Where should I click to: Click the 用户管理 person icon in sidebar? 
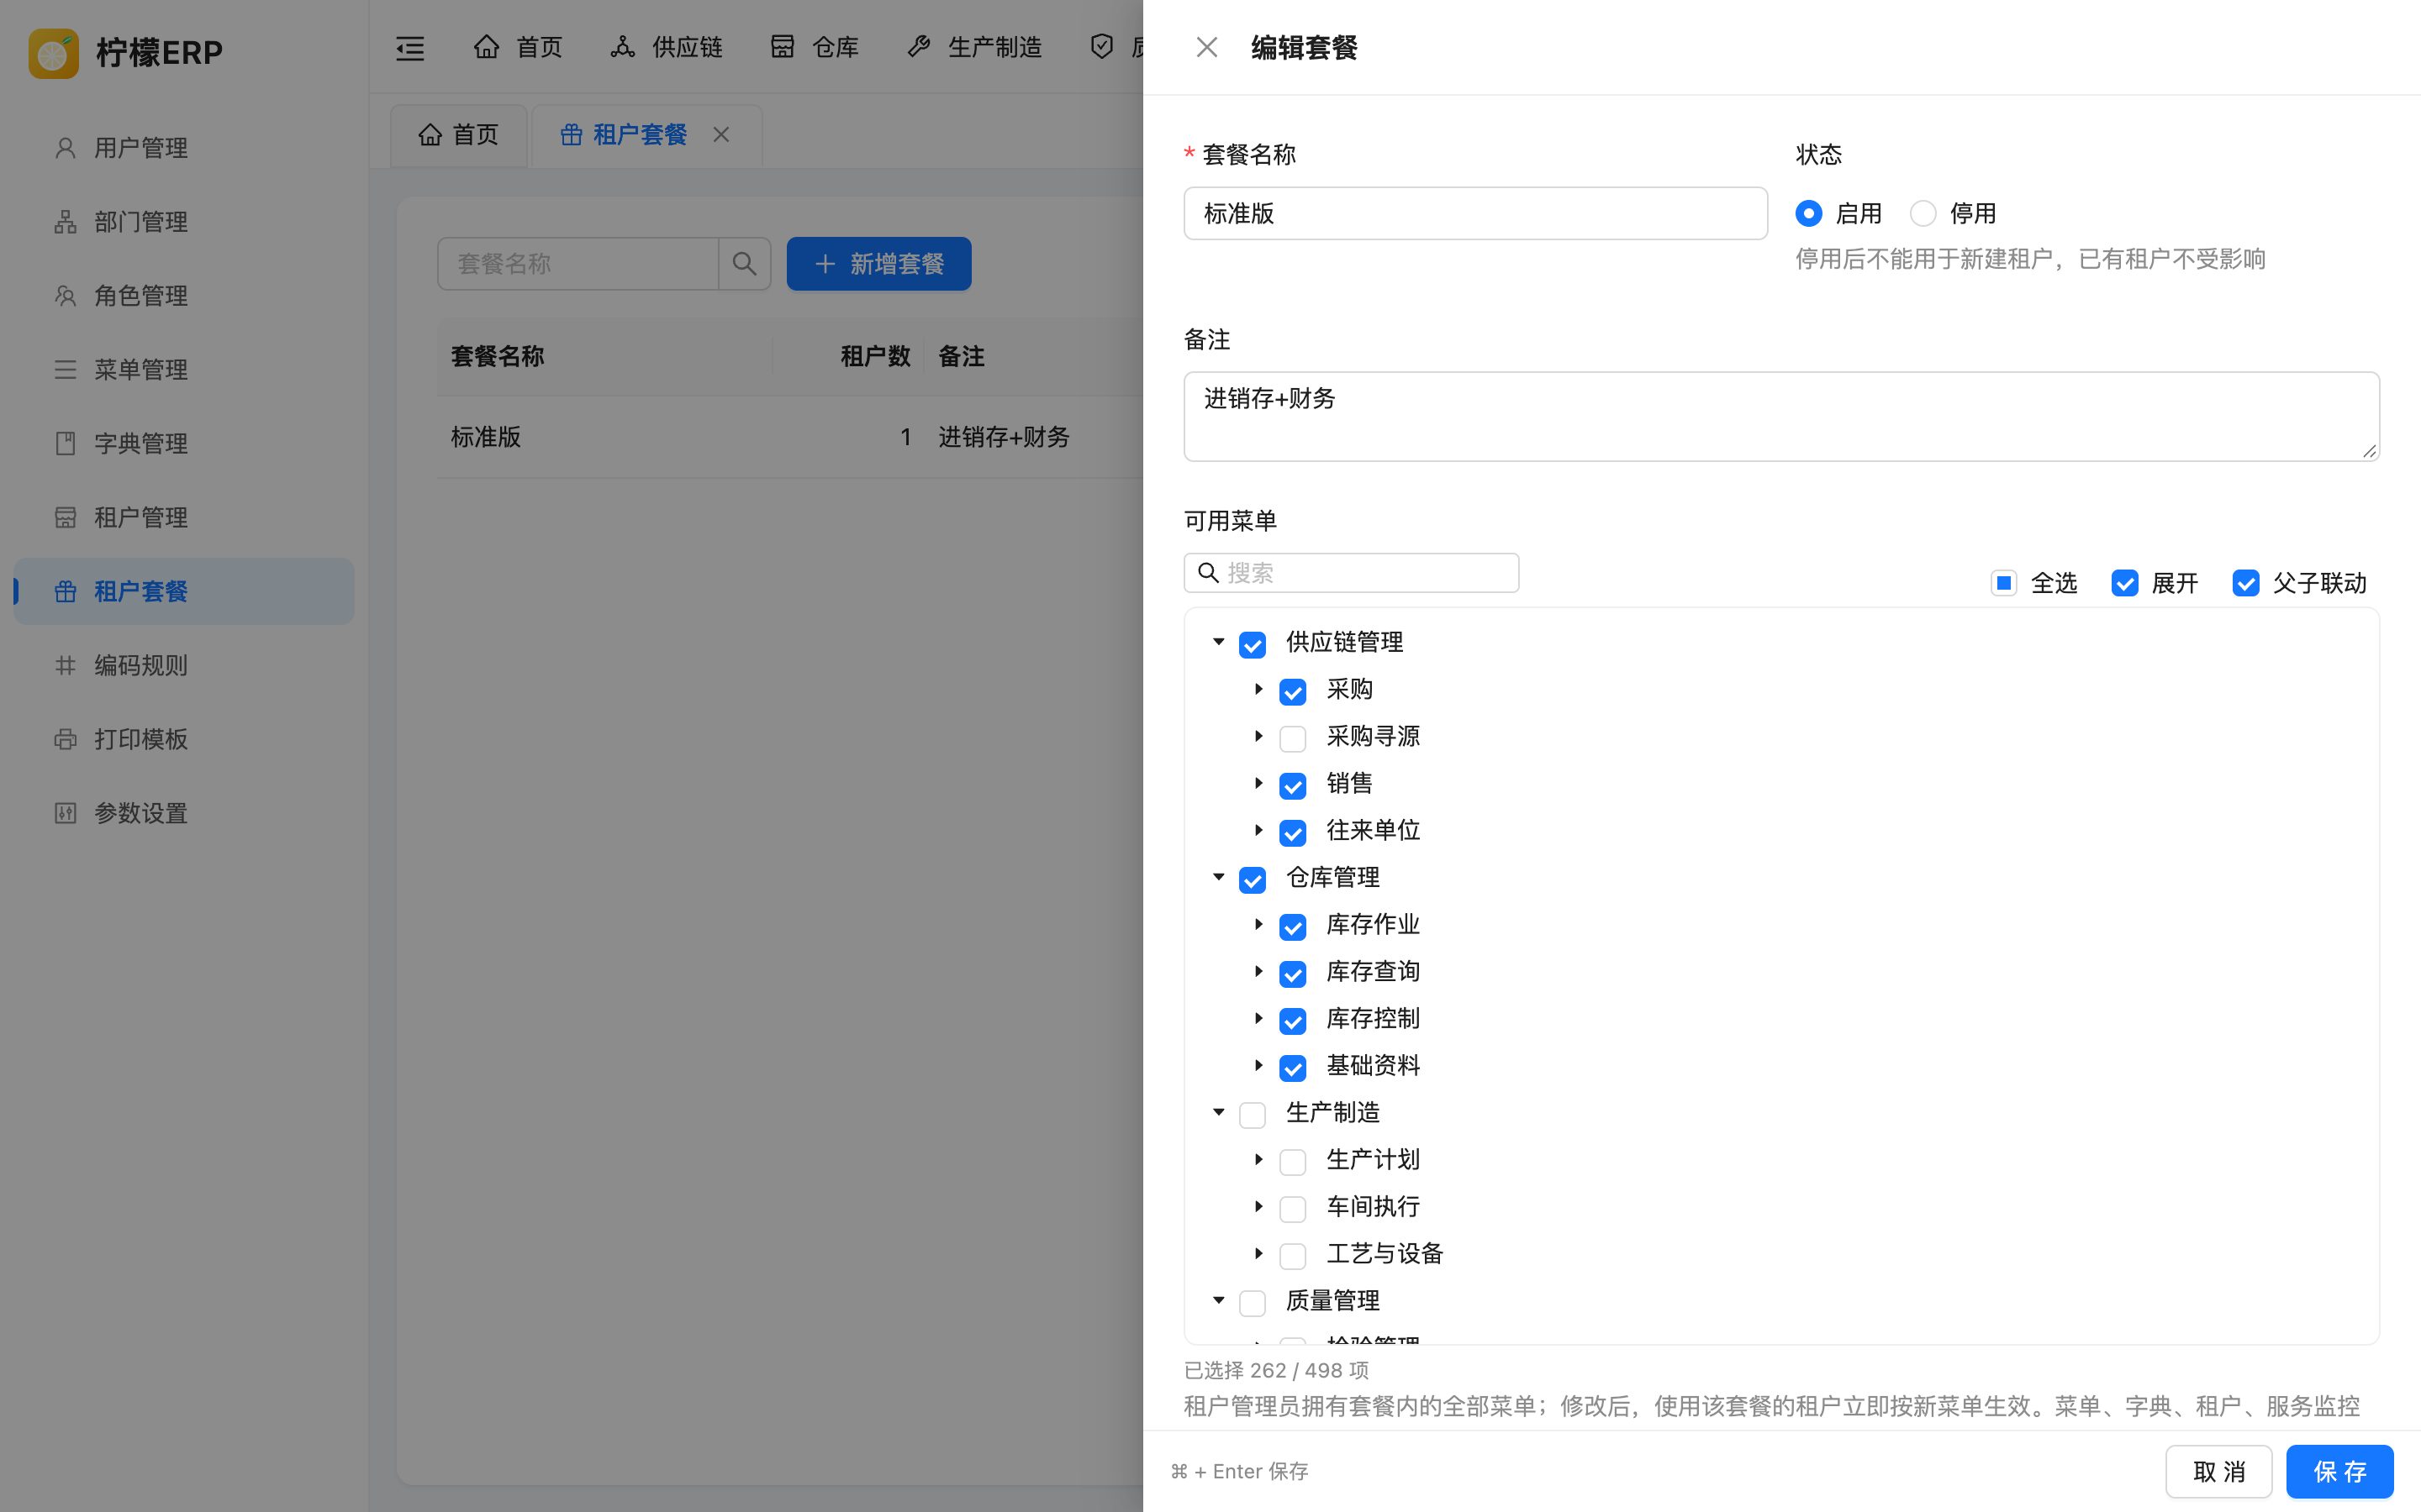coord(65,148)
